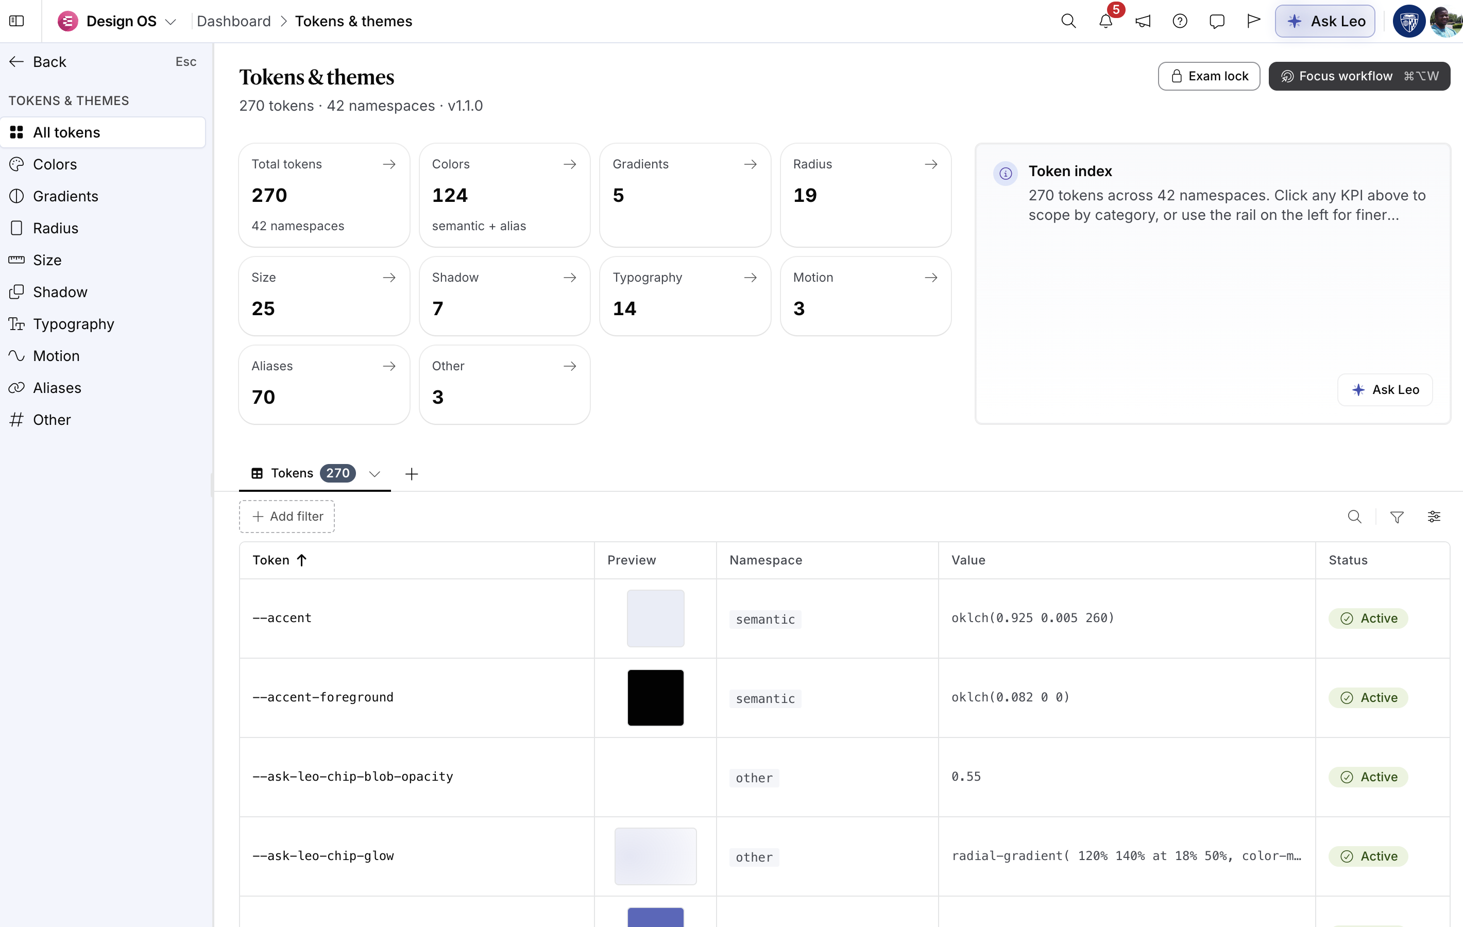Open global search magnifier in top bar
Viewport: 1463px width, 927px height.
(x=1068, y=21)
